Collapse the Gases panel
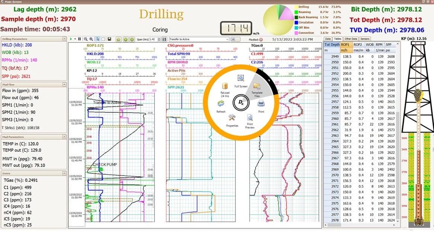 click(x=64, y=173)
